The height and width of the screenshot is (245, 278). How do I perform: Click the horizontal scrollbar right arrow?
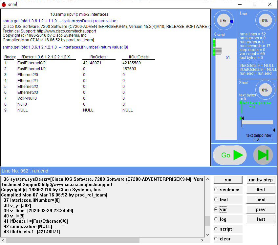point(202,240)
